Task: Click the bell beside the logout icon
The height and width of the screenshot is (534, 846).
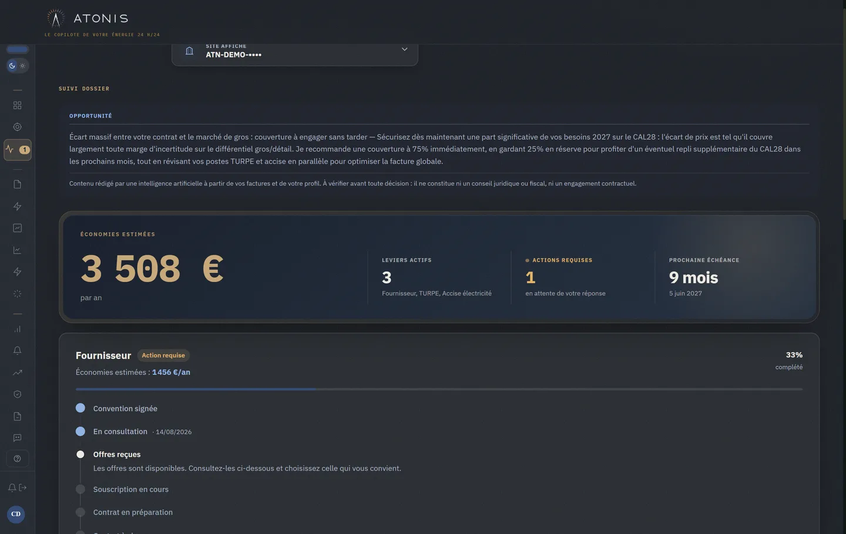Action: (12, 488)
